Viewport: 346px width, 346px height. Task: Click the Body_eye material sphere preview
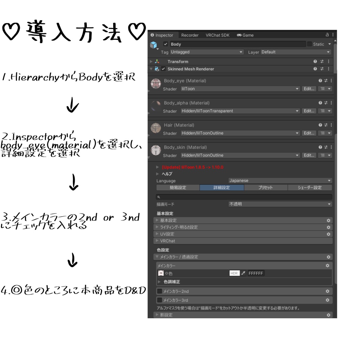coord(156,83)
